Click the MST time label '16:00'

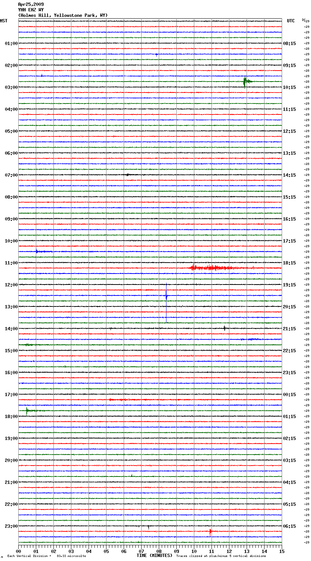pos(11,373)
